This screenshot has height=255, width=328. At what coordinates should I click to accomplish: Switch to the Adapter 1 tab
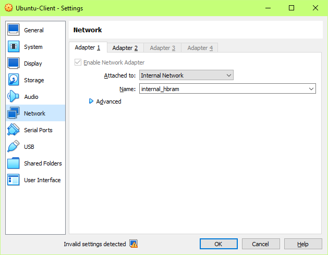[x=88, y=47]
